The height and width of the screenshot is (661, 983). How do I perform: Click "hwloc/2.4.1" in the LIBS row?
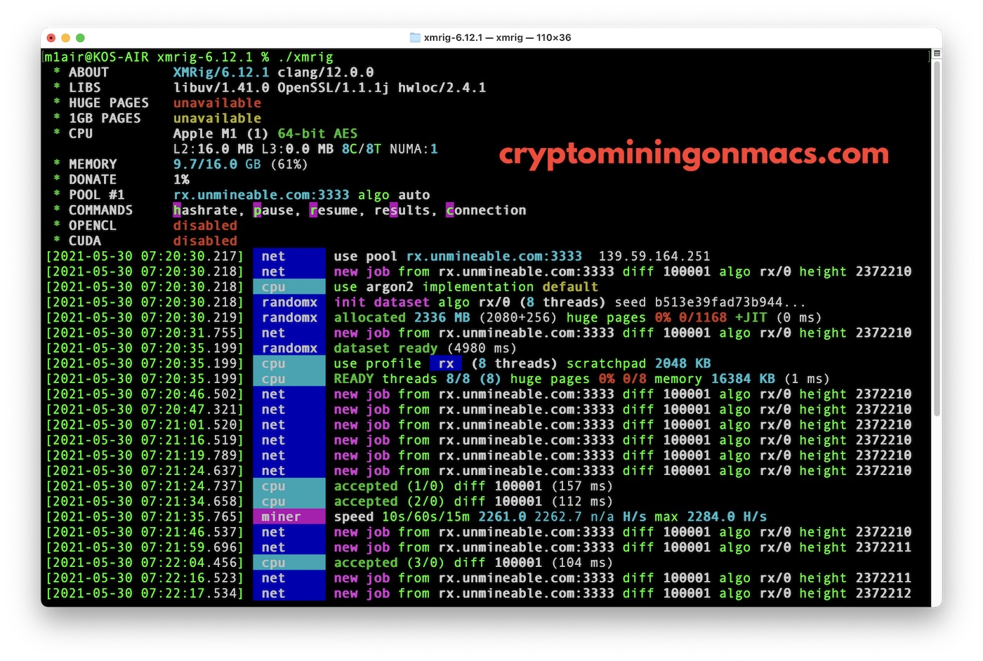442,88
